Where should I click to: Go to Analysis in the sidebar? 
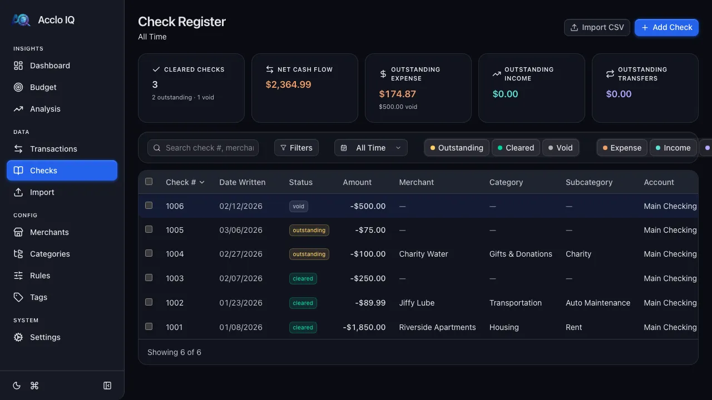[62, 109]
